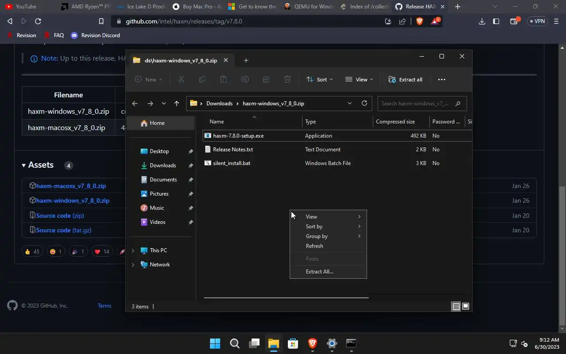Click the search magnifier in Explorer
The width and height of the screenshot is (566, 354).
click(x=458, y=104)
